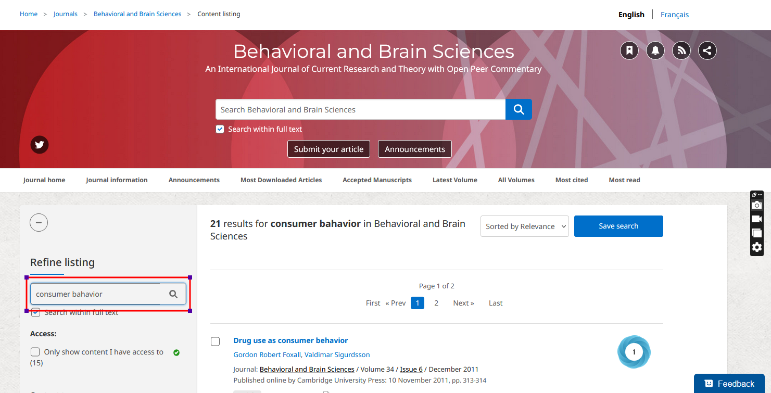771x393 pixels.
Task: Click the bell alert icon
Action: [x=655, y=50]
